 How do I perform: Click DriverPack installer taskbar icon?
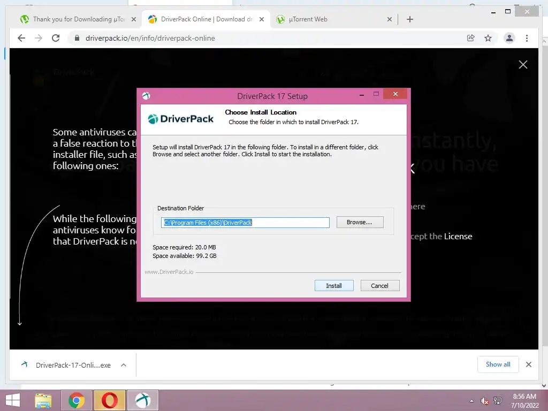[143, 400]
